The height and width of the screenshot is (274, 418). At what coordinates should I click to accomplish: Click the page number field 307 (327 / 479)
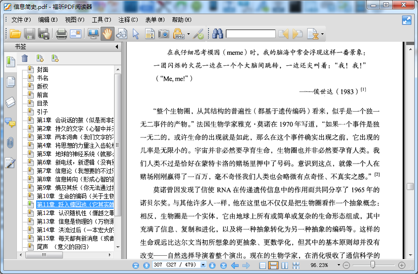(176, 265)
